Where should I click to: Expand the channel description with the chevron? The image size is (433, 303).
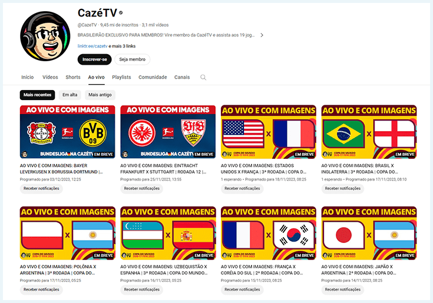[x=262, y=35]
